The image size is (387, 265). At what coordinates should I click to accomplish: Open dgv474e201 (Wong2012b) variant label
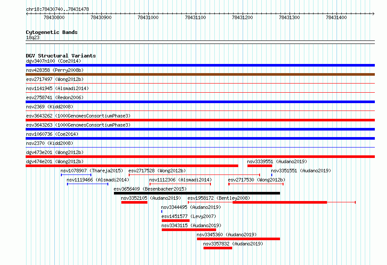[55, 161]
